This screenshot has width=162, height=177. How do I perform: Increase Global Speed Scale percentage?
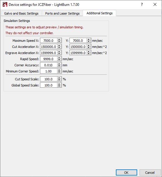coord(59,84)
